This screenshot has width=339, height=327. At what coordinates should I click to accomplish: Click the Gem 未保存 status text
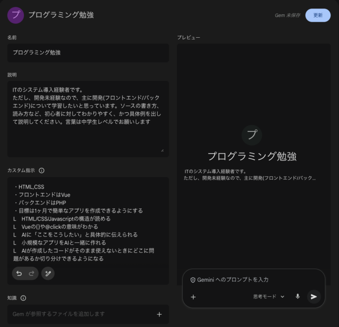(x=287, y=16)
